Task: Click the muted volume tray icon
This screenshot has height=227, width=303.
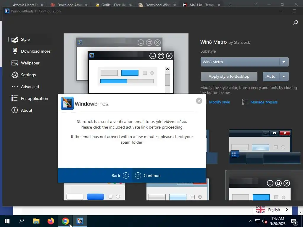Action: (x=265, y=221)
